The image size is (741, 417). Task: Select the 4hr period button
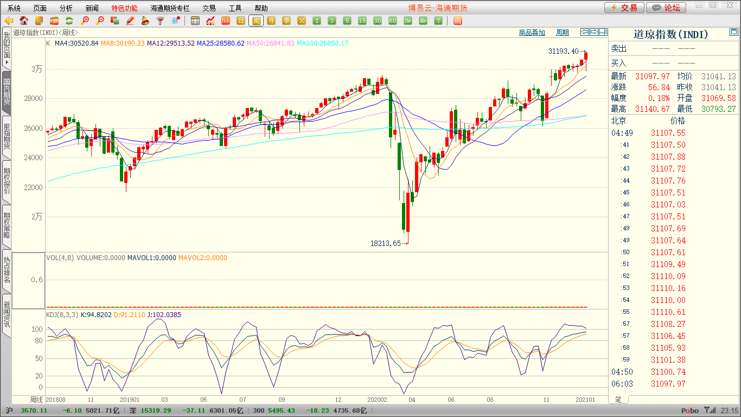(423, 21)
